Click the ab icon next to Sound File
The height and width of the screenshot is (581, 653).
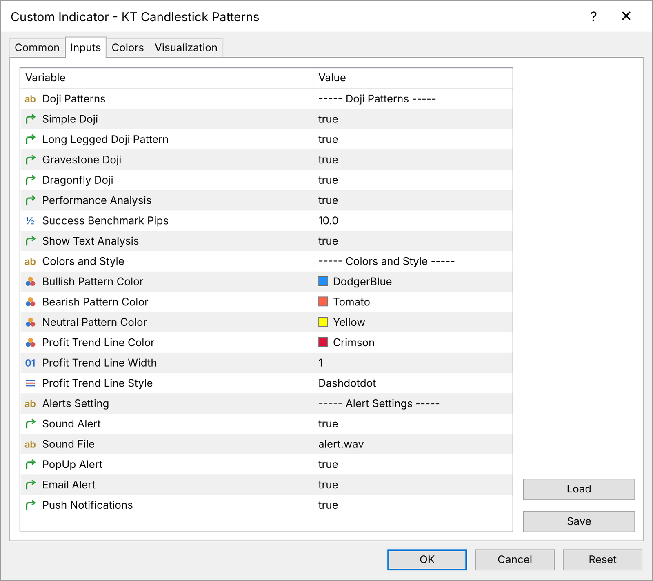point(30,444)
